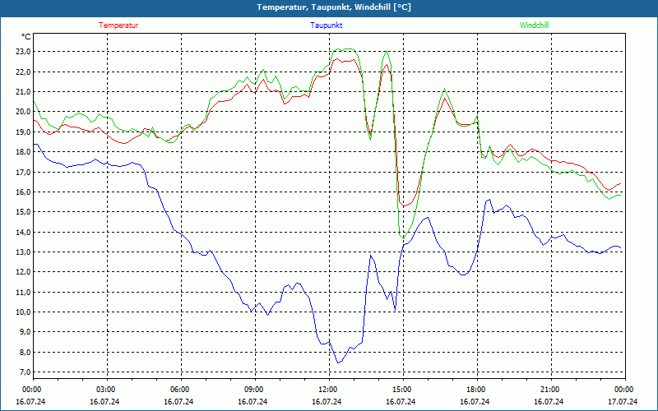
Task: Click the 21,0 y-axis value
Action: click(x=23, y=92)
